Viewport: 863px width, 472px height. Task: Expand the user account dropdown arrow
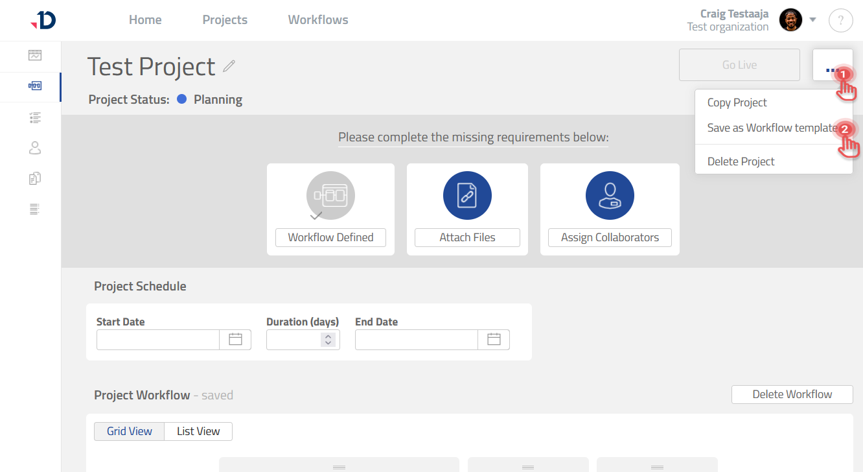coord(812,20)
